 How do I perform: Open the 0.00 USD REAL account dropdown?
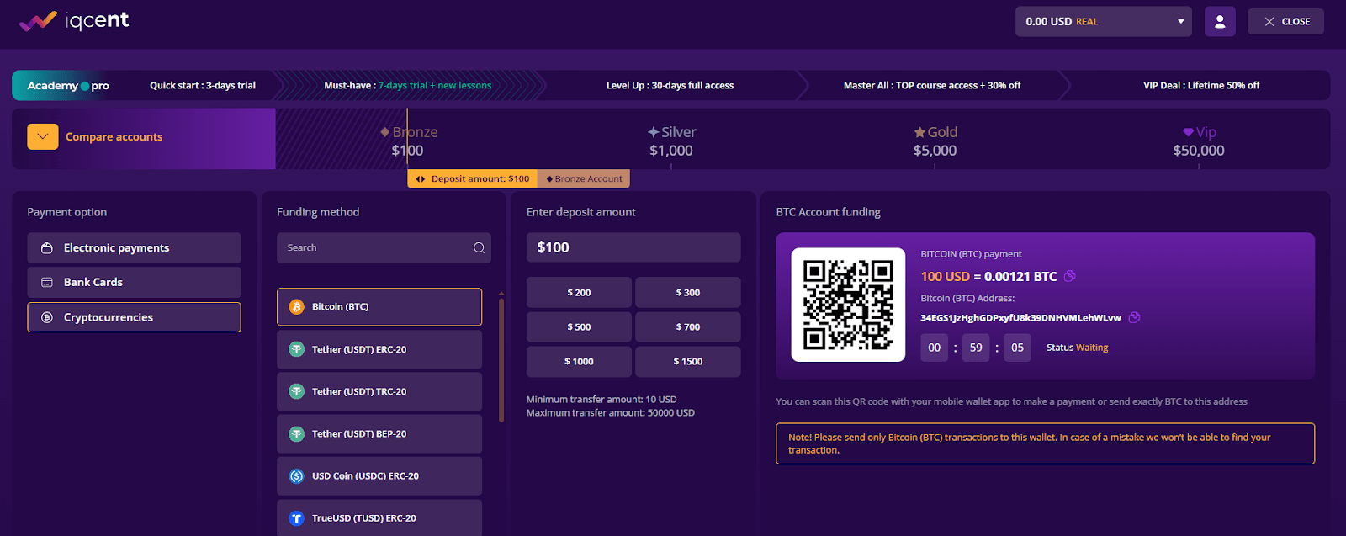pos(1105,21)
